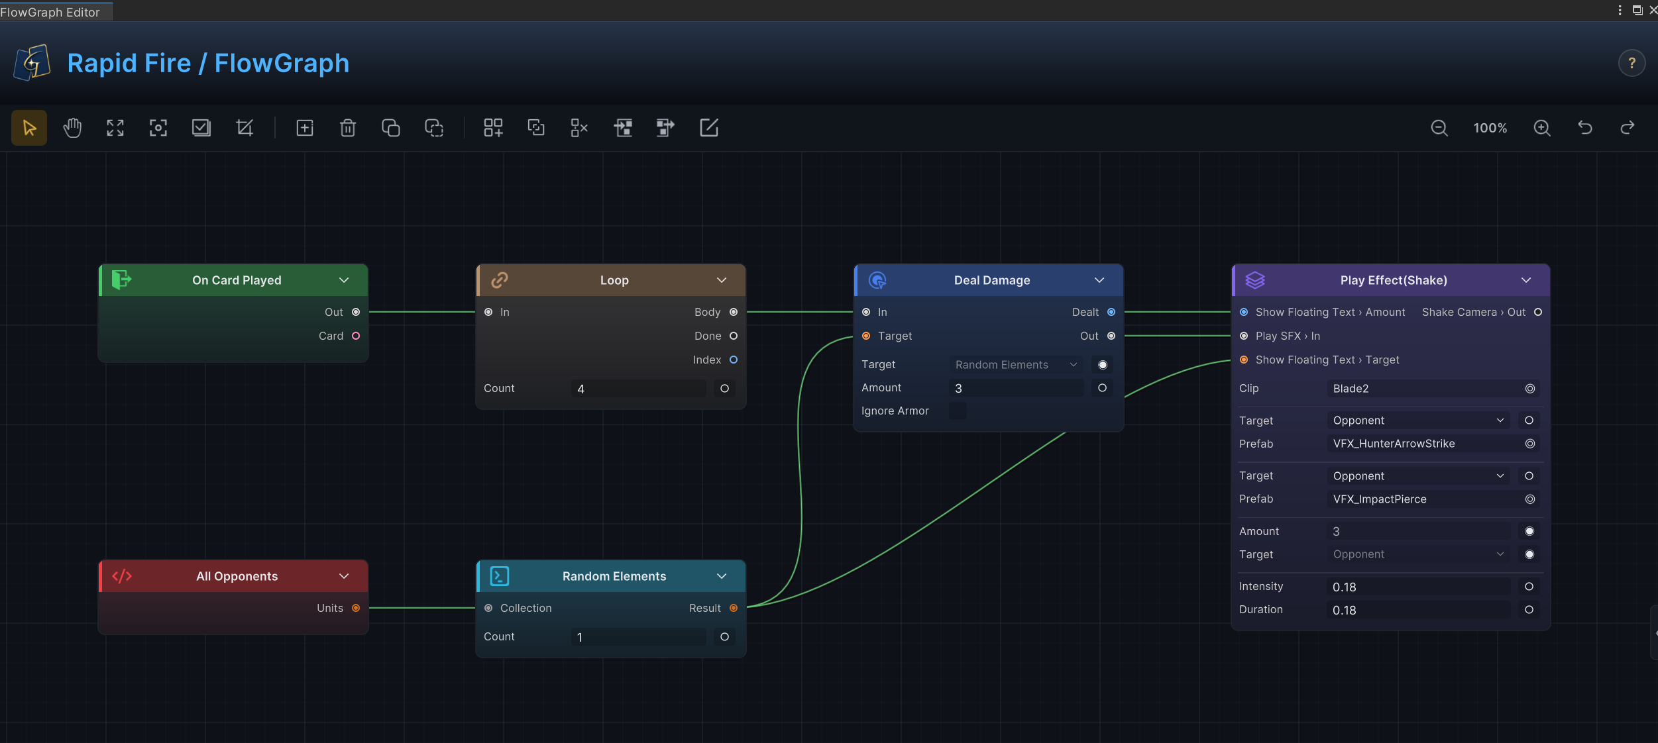Viewport: 1658px width, 743px height.
Task: Click the crop tool icon
Action: tap(245, 128)
